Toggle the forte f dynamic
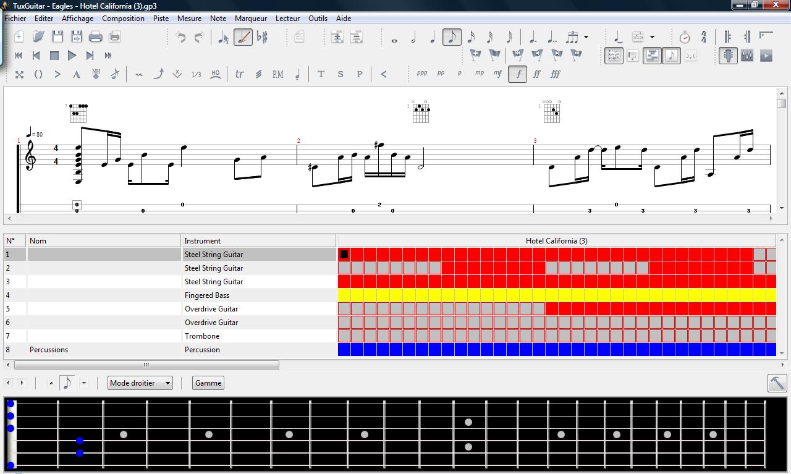This screenshot has width=791, height=474. 518,74
